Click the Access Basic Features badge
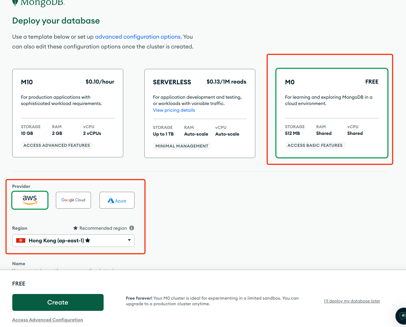Viewport: 406px width, 327px height. coord(315,145)
